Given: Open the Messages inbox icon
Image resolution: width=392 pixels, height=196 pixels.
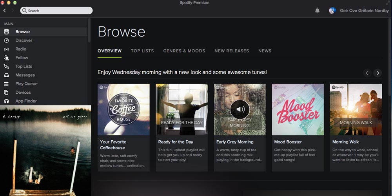Looking at the screenshot, I should click(6, 75).
